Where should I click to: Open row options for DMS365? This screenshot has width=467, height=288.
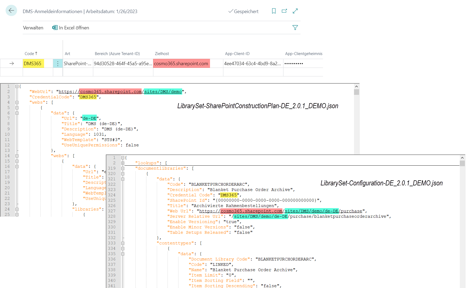click(58, 64)
